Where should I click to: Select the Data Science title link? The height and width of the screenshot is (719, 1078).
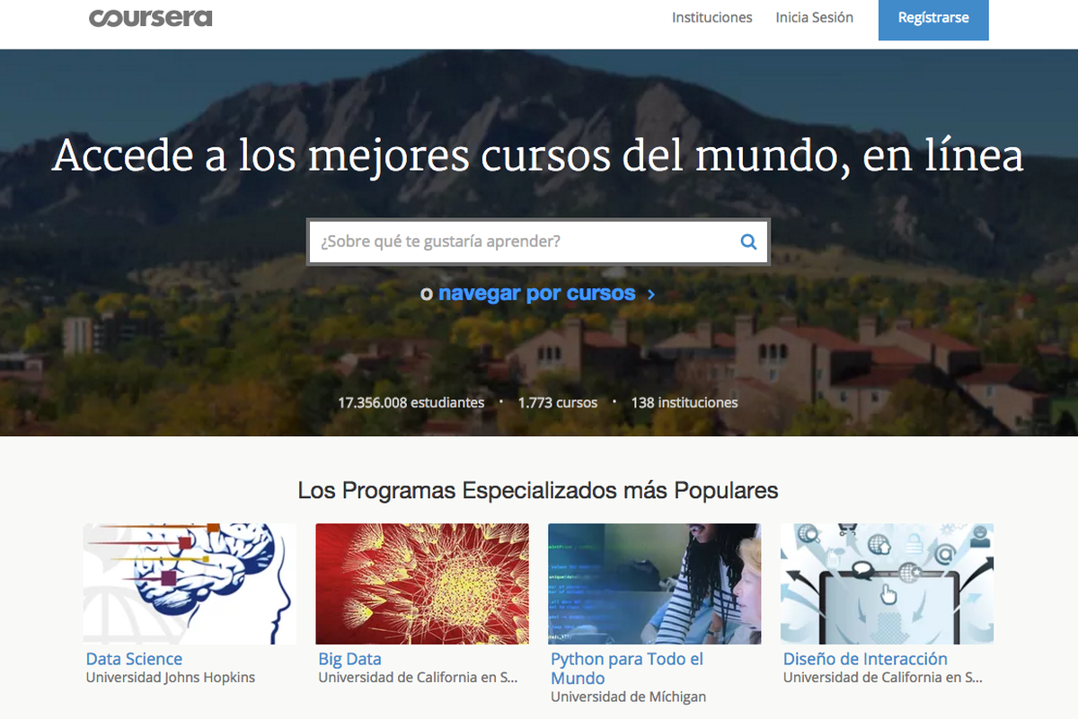[x=134, y=659]
